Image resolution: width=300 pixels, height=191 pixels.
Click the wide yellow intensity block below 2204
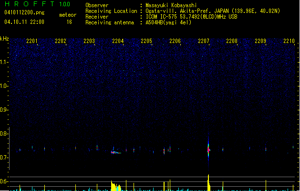(x=116, y=186)
